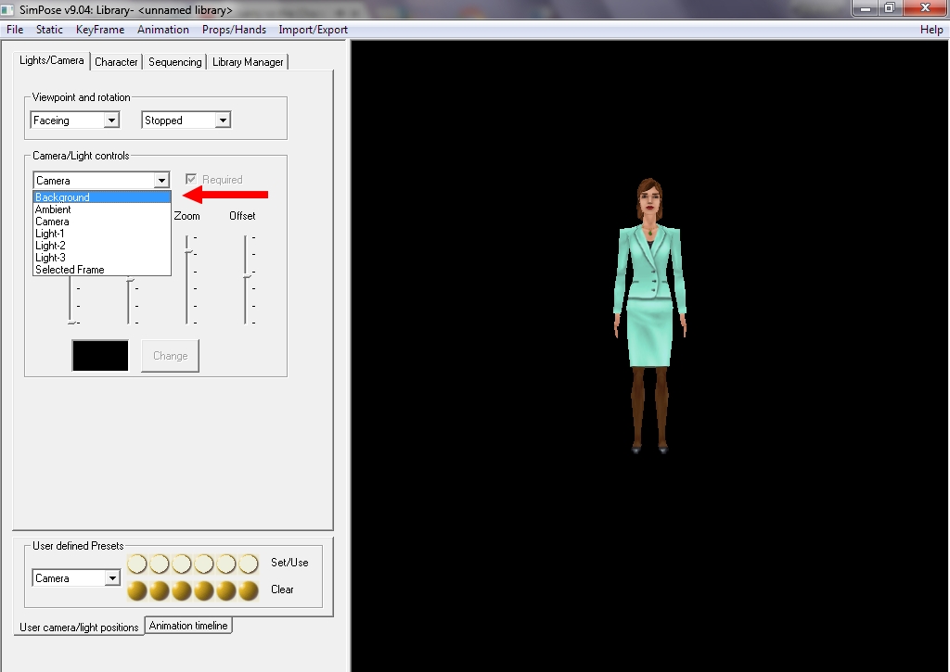Switch to the Character tab
The image size is (950, 672).
[116, 62]
